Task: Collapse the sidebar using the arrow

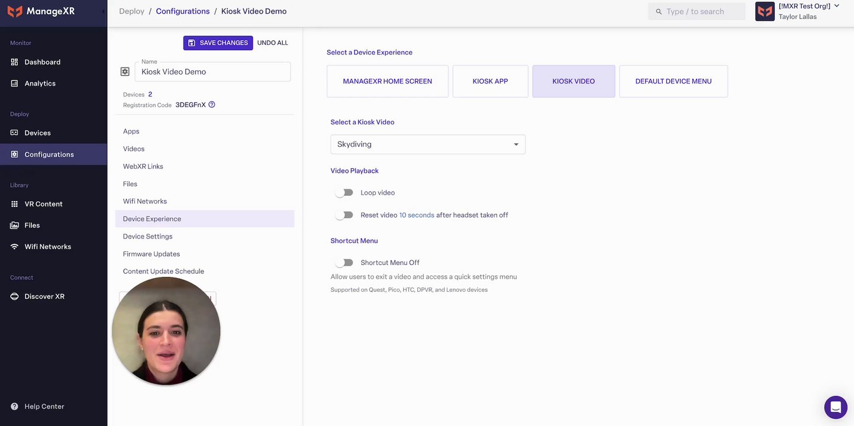Action: [104, 11]
